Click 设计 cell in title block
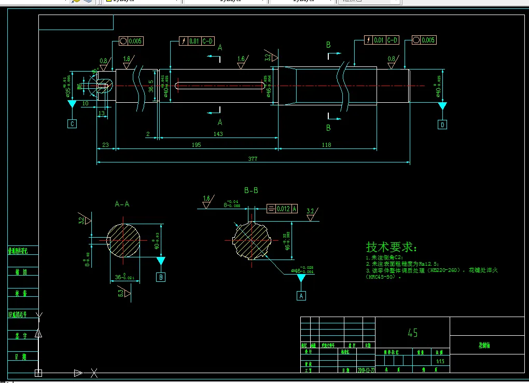This screenshot has width=529, height=383. [309, 351]
